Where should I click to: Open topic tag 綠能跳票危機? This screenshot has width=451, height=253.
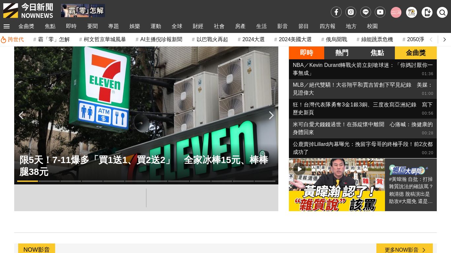coord(375,40)
